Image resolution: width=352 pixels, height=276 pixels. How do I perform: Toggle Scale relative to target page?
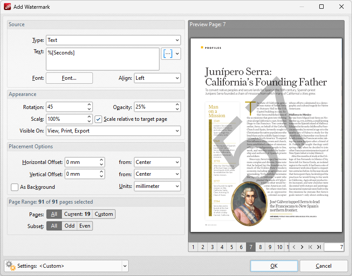(98, 119)
